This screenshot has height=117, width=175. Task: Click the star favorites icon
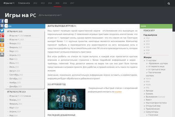(x=2, y=50)
